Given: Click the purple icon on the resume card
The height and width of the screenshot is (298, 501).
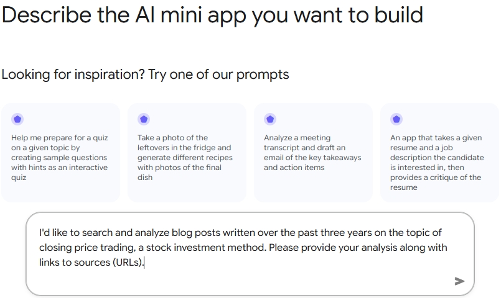Looking at the screenshot, I should point(396,119).
